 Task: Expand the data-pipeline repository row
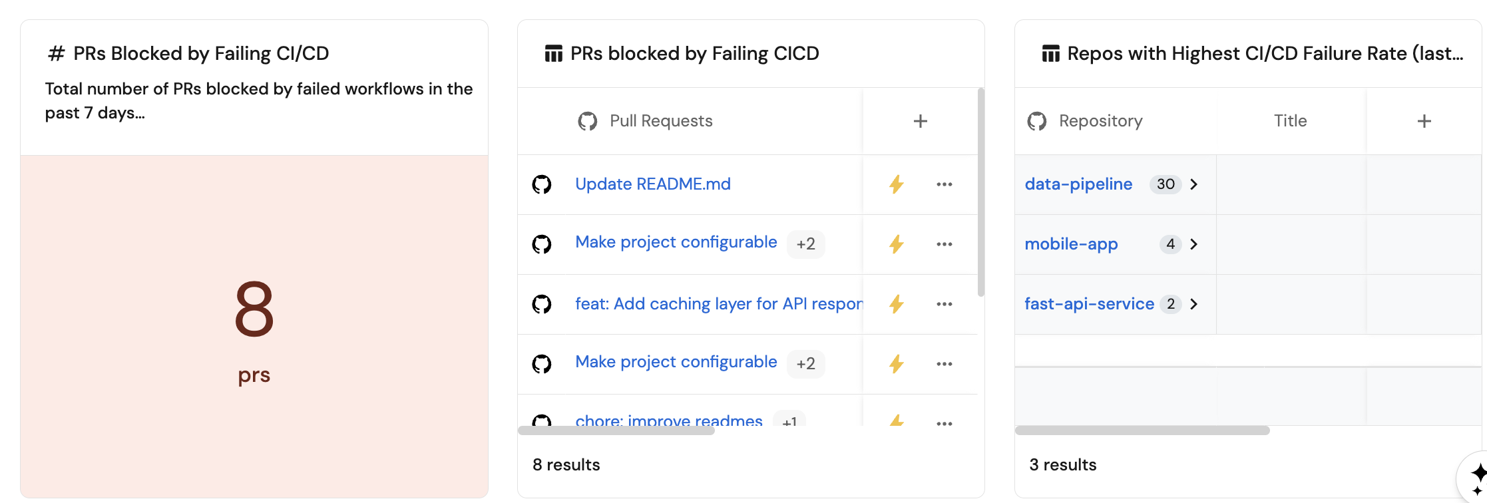click(x=1194, y=184)
